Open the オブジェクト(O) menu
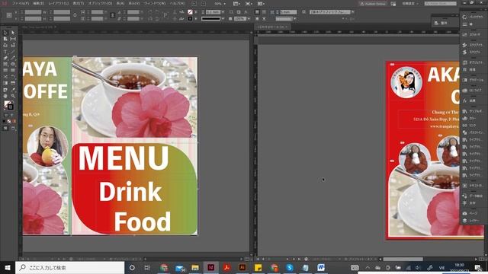Viewport: 488px width, 274px height. [x=100, y=4]
